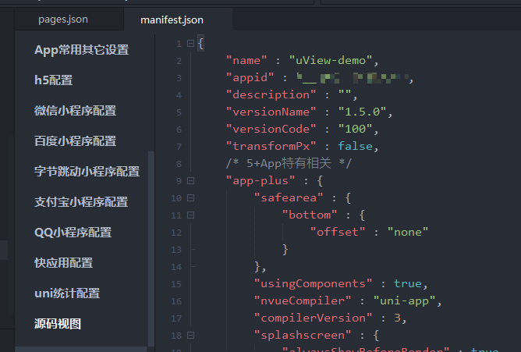Click the "versionCode" key
The width and height of the screenshot is (521, 352).
tap(271, 130)
